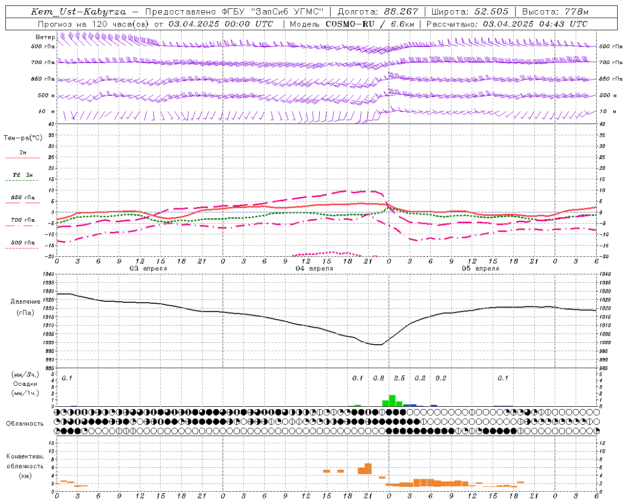625x500 pixels.
Task: Click the Ветер label of wind panel
Action: (x=45, y=37)
